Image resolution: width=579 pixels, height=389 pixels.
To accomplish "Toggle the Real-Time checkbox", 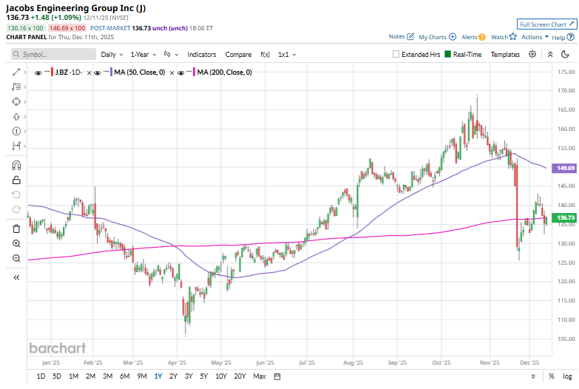I will point(448,55).
